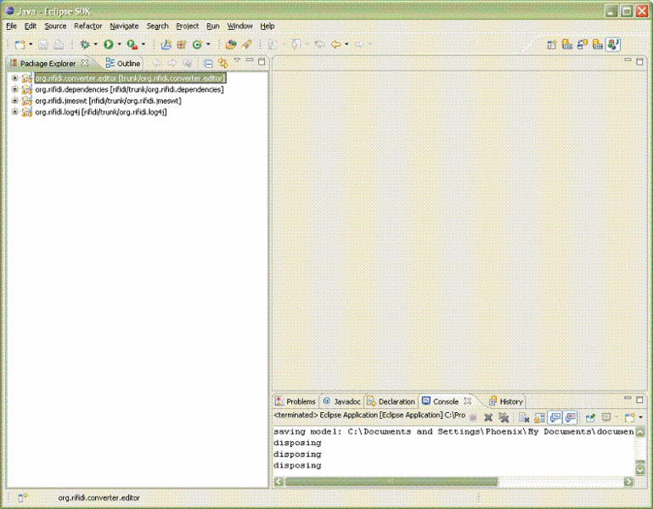Maximize the editor area
653x509 pixels.
click(x=640, y=62)
